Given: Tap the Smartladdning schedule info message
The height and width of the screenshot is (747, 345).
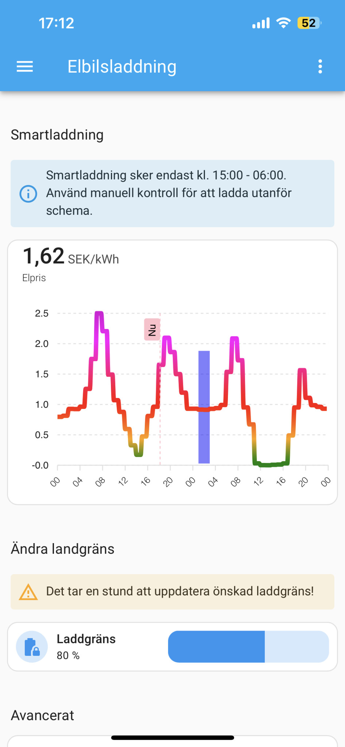Looking at the screenshot, I should pyautogui.click(x=168, y=193).
